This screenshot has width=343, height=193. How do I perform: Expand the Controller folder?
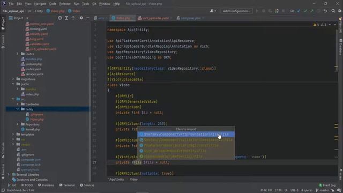[18, 104]
